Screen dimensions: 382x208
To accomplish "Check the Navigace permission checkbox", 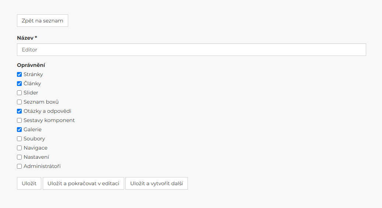I will [19, 148].
